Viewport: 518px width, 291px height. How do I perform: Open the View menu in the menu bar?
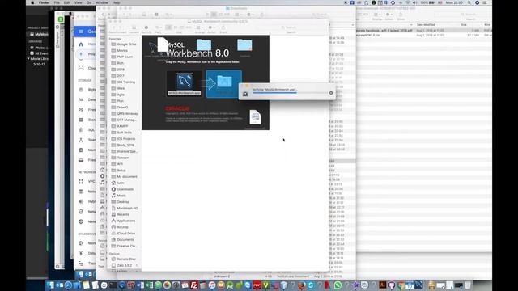79,2
